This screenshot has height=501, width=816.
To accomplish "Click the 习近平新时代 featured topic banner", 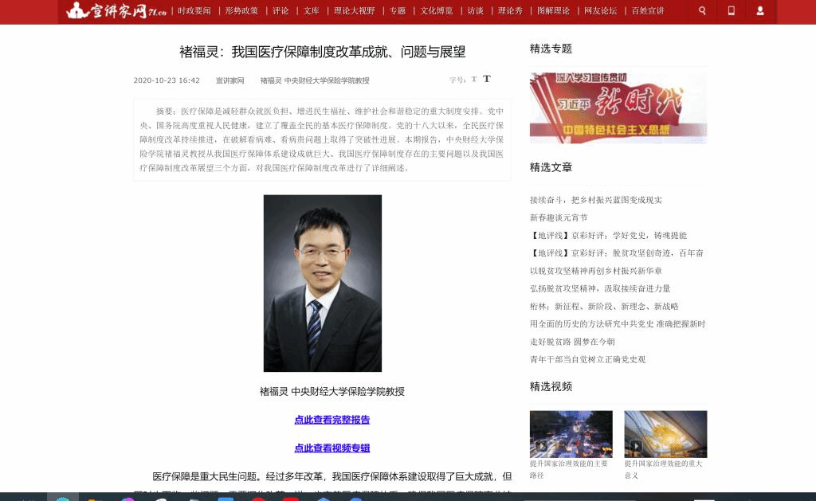I will pyautogui.click(x=618, y=108).
